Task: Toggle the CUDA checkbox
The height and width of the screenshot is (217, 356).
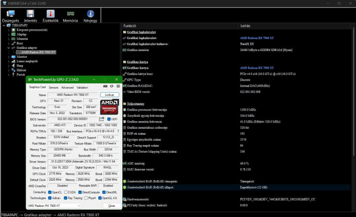Action: (x=65, y=192)
